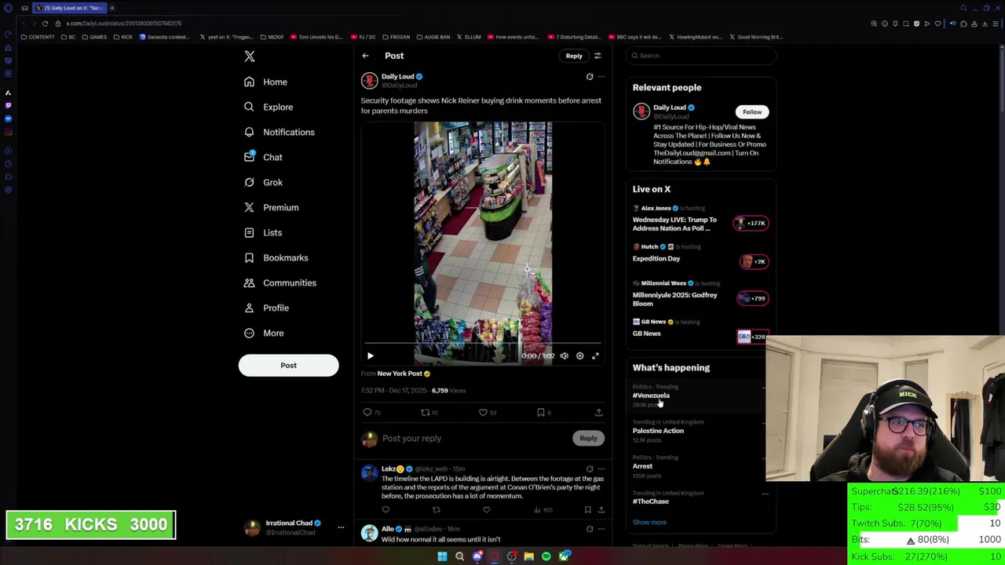
Task: Open Windows taskbar search
Action: click(x=459, y=556)
